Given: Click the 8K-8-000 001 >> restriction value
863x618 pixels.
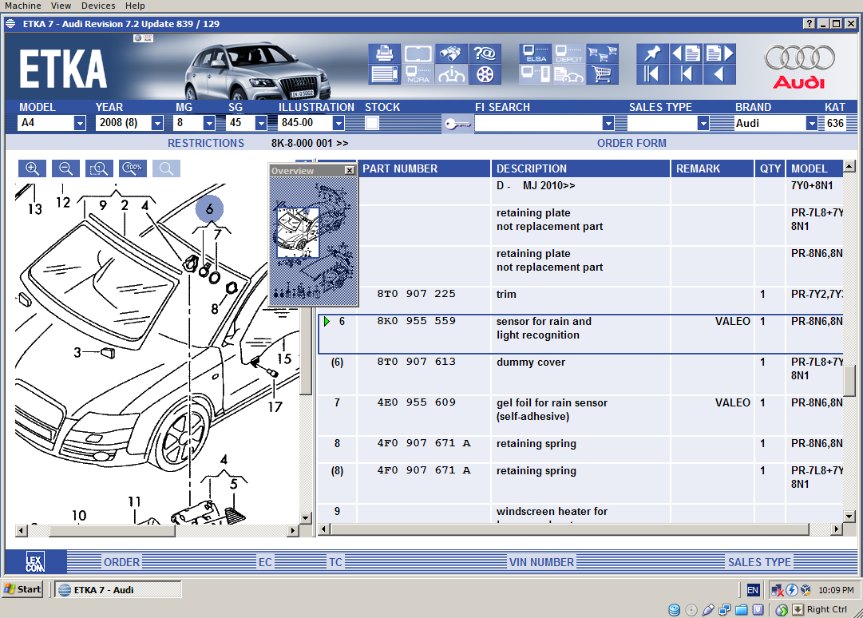Looking at the screenshot, I should click(309, 143).
